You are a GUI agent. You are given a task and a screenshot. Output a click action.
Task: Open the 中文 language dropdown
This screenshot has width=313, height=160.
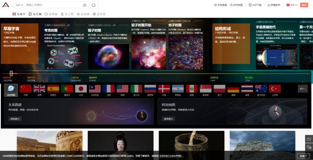click(x=292, y=5)
